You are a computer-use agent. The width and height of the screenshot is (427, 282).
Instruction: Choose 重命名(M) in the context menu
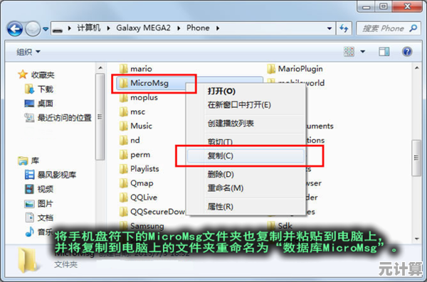[x=226, y=188]
